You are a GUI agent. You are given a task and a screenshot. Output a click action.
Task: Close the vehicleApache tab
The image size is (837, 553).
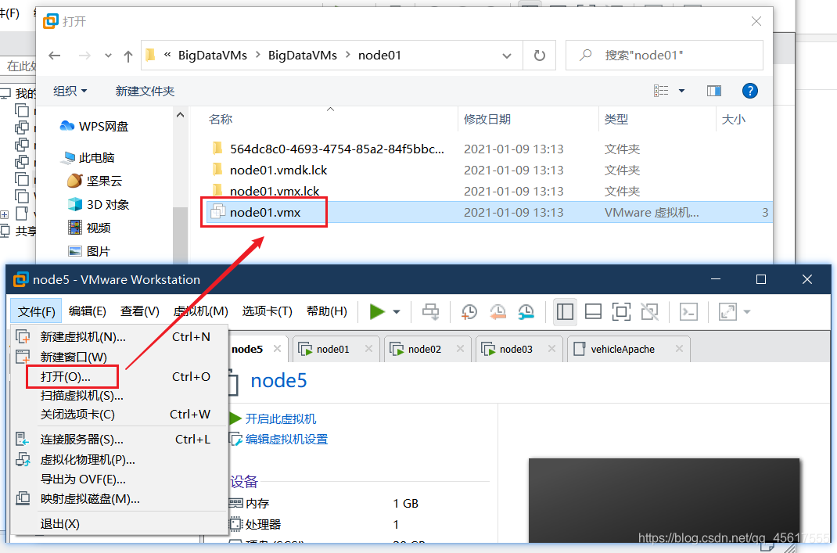[679, 349]
